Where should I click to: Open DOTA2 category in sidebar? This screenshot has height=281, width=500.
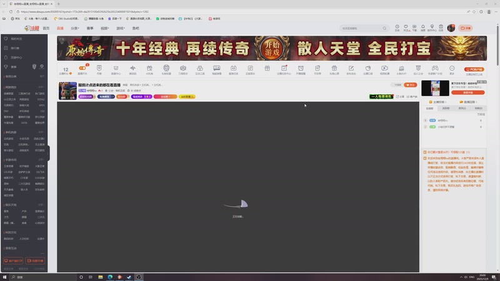pos(41,99)
